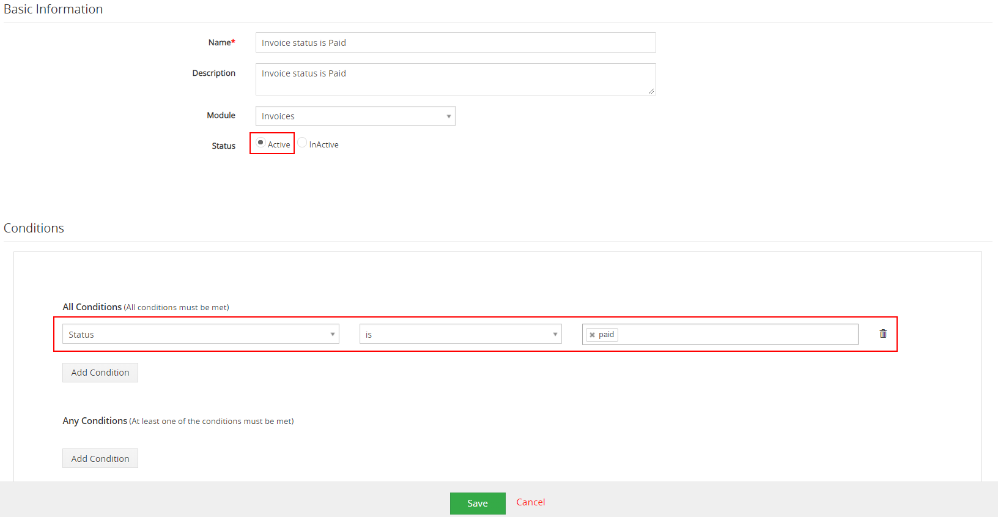Click the Status condition dropdown arrow
Viewport: 998px width, 517px height.
(x=332, y=334)
